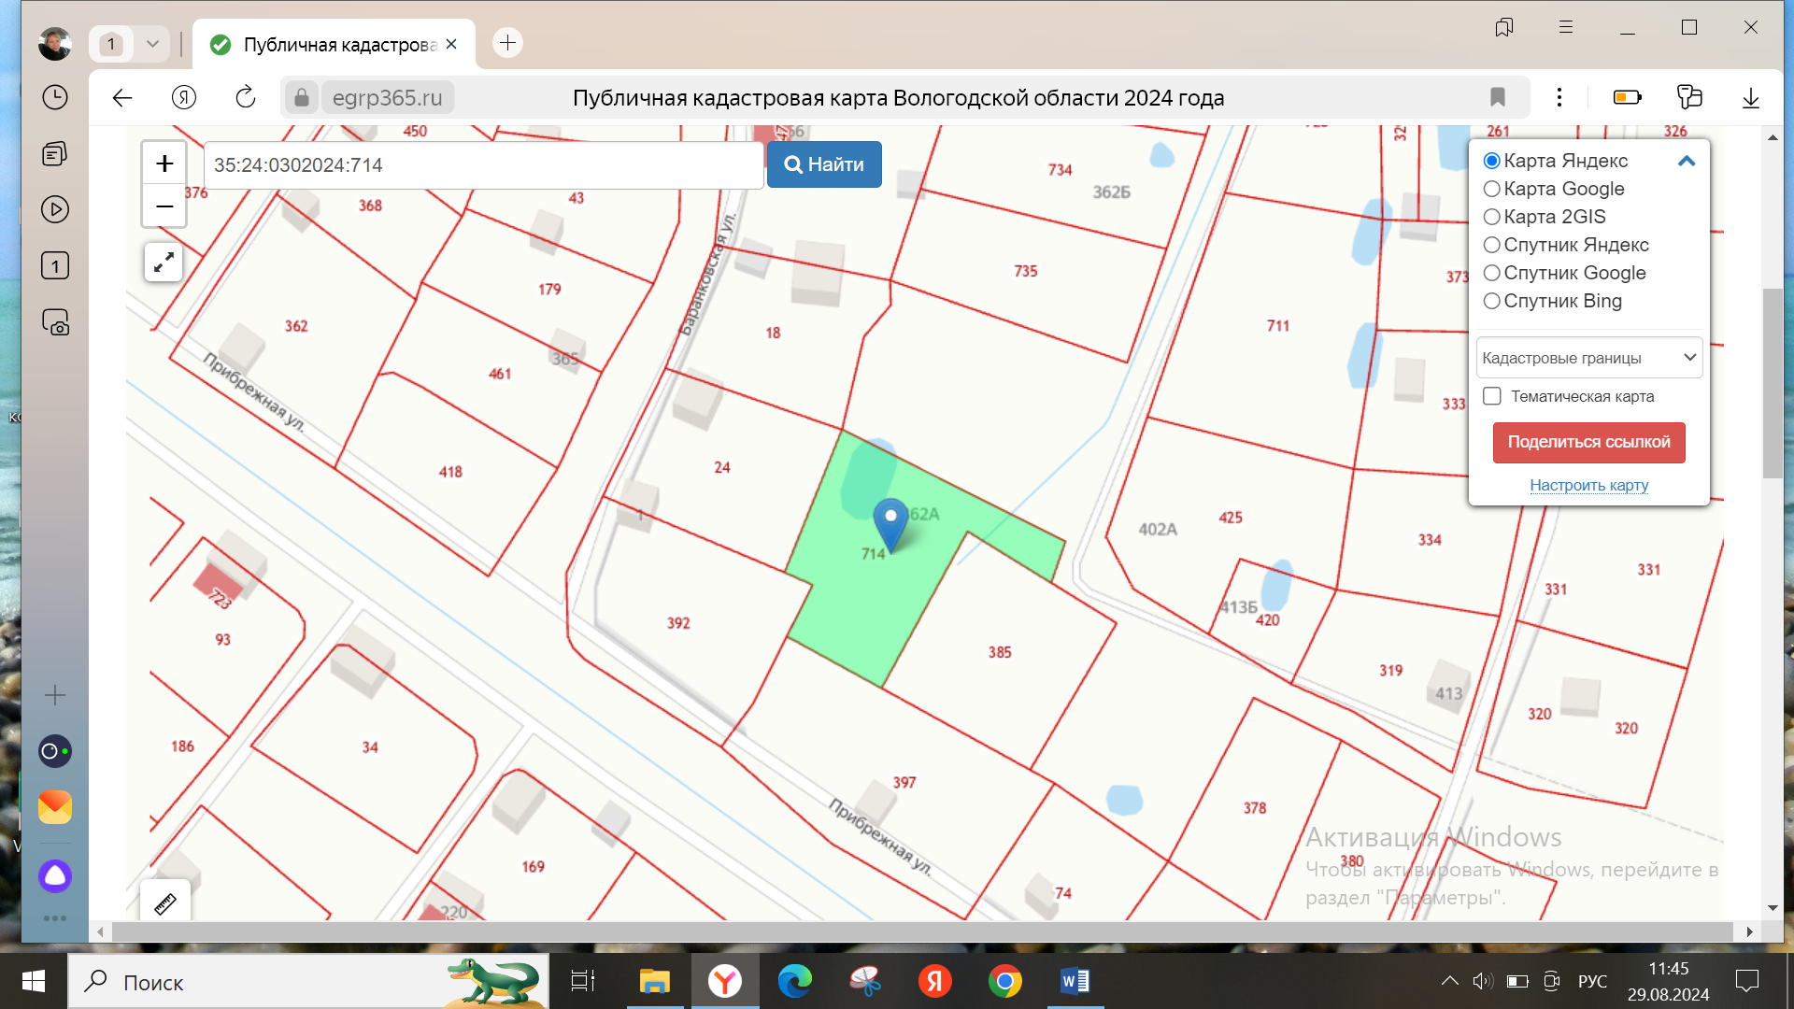
Task: Zoom in the map with plus button
Action: click(164, 163)
